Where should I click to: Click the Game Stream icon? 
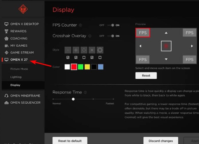click(x=6, y=52)
